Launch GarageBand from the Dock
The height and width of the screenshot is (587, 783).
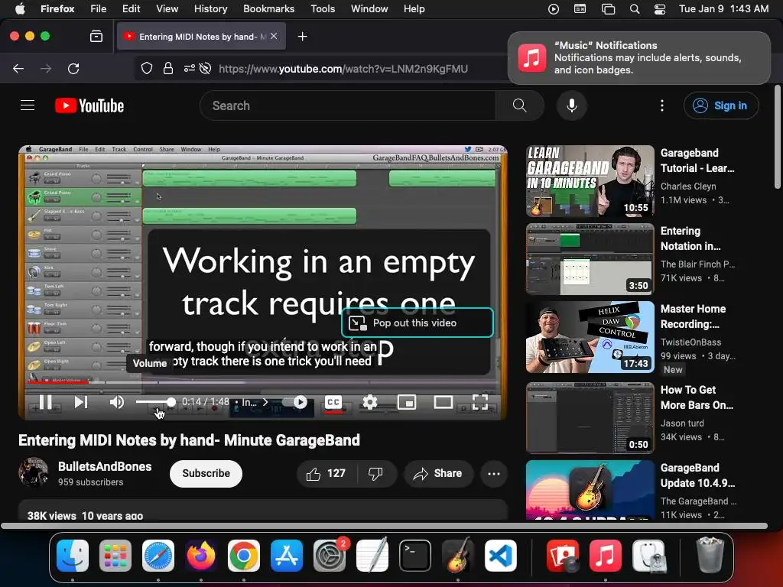[458, 556]
